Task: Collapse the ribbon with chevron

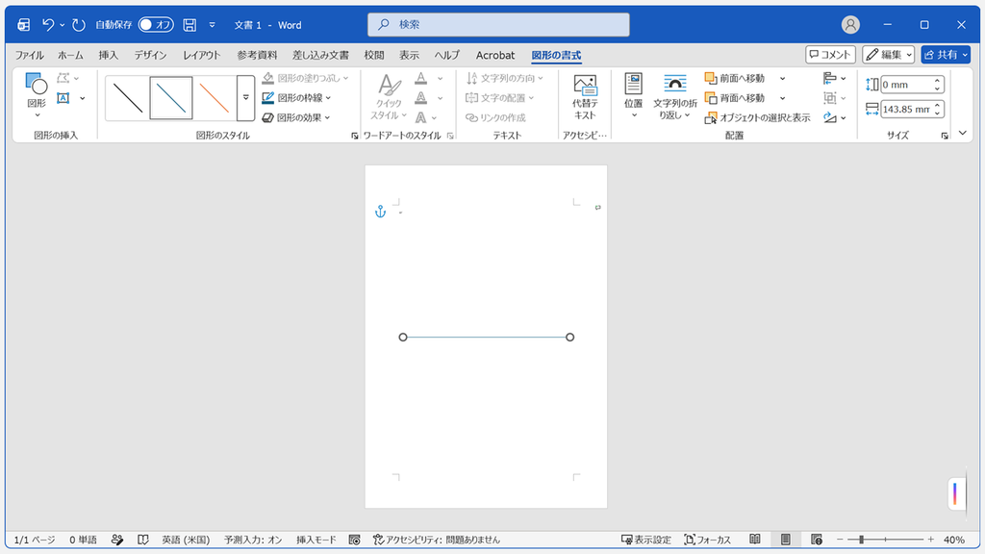Action: [962, 133]
